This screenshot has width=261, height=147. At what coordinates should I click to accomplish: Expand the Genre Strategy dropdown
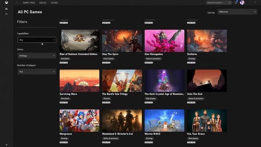(37, 56)
